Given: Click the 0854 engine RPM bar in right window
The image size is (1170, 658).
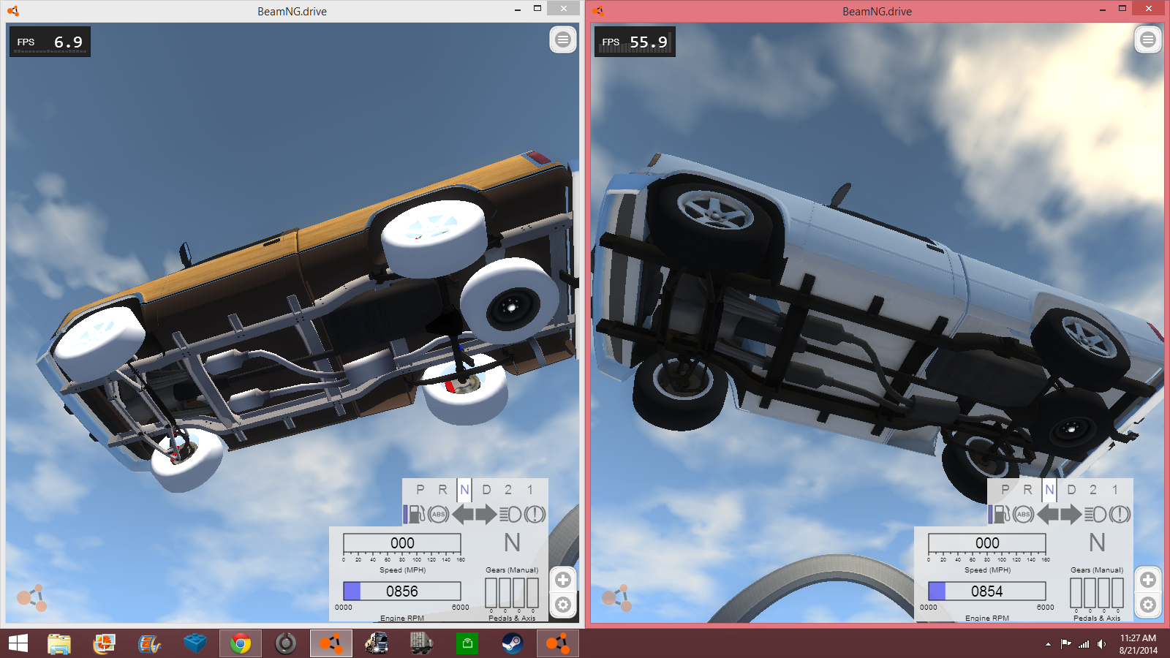Looking at the screenshot, I should pos(987,591).
